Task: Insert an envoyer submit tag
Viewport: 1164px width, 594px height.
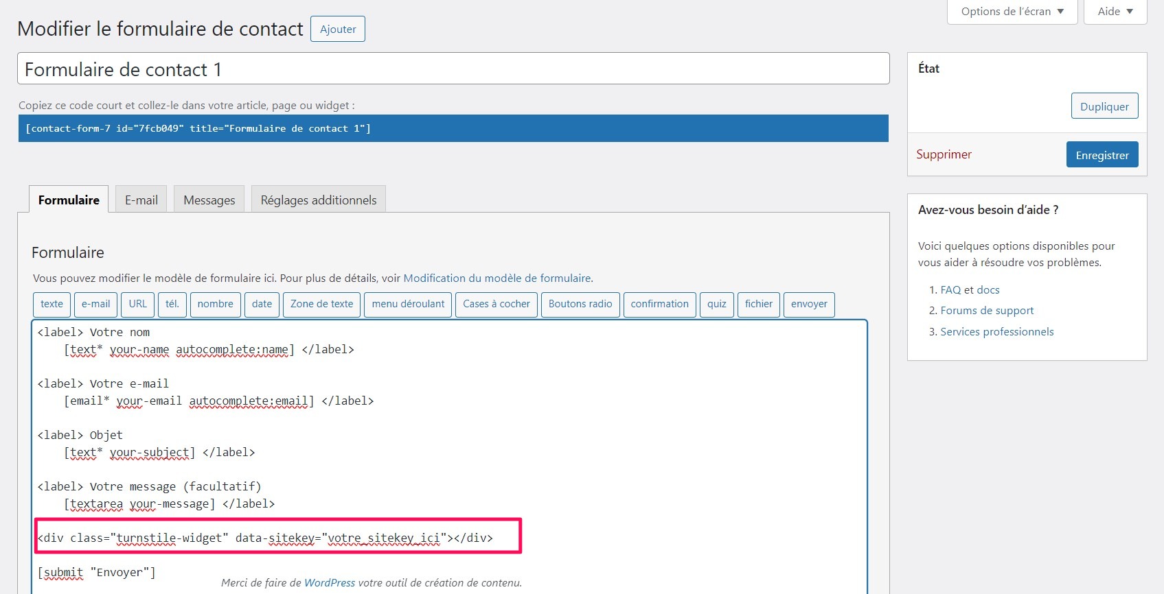Action: (x=809, y=304)
